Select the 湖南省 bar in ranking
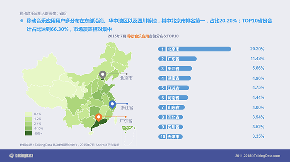Image resolution: width=290 pixels, height=162 pixels. coord(179,78)
